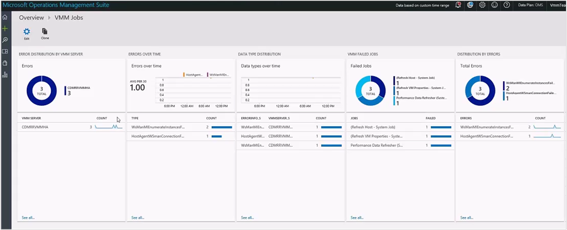Viewport: 567px width, 230px height.
Task: Click CDMRRVMMHA legend color bar in Errors tile
Action: [66, 91]
